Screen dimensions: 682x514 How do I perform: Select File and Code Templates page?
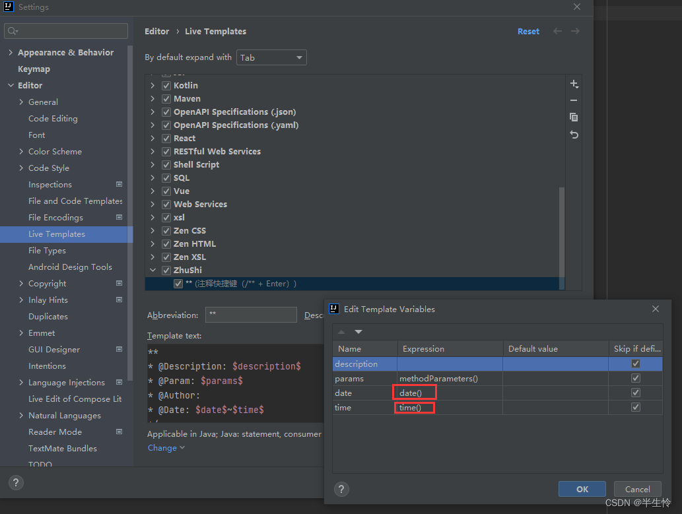tap(75, 201)
